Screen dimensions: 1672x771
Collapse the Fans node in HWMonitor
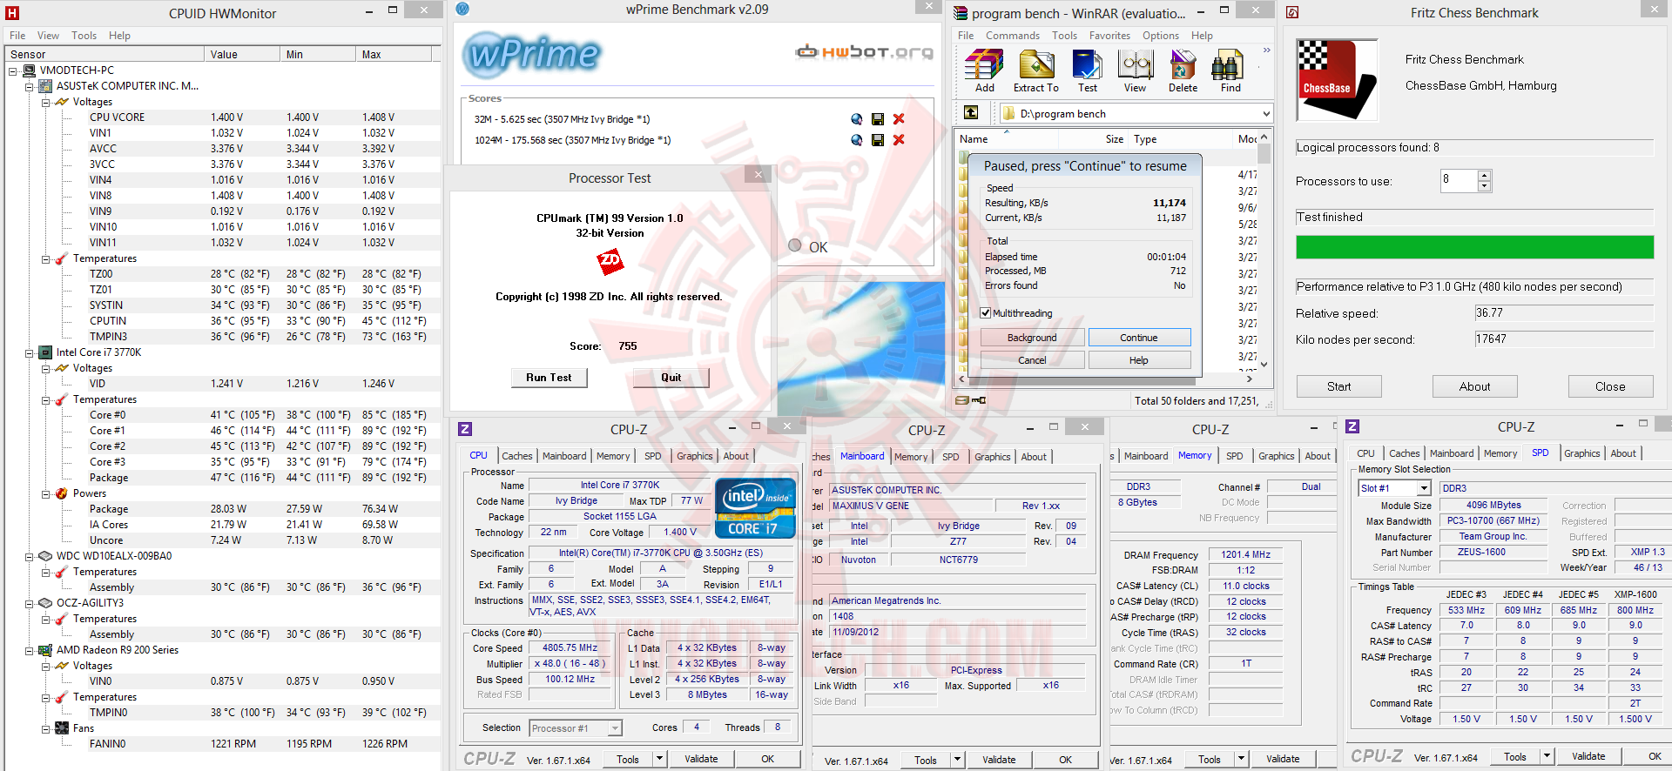click(46, 729)
